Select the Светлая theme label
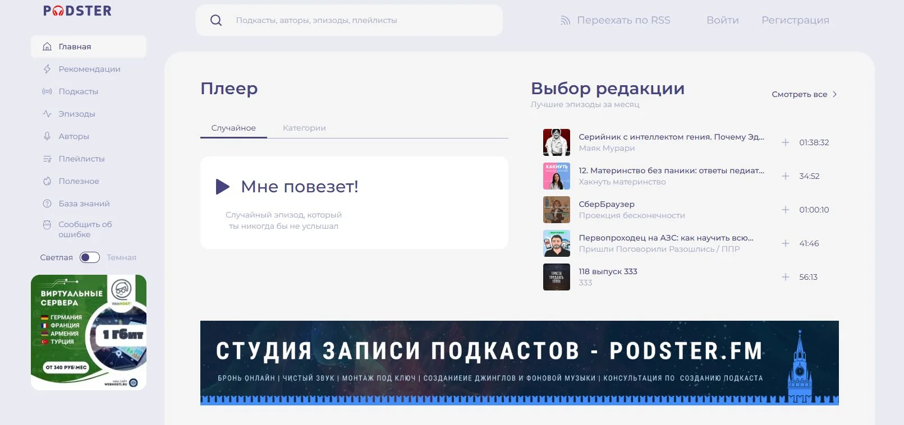The width and height of the screenshot is (904, 425). pyautogui.click(x=56, y=257)
